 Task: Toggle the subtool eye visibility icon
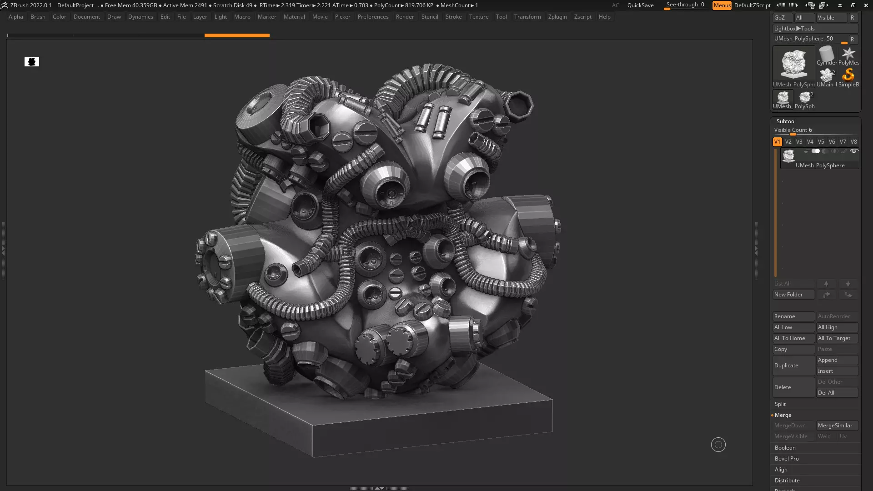pyautogui.click(x=854, y=151)
